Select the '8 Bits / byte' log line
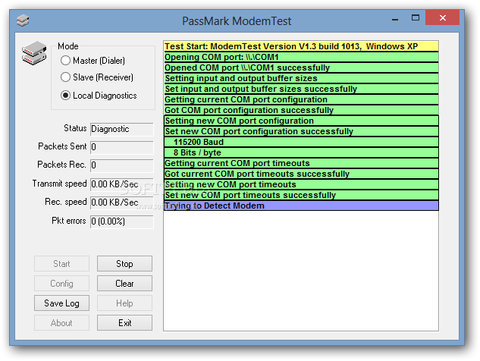The image size is (480, 361). [301, 152]
